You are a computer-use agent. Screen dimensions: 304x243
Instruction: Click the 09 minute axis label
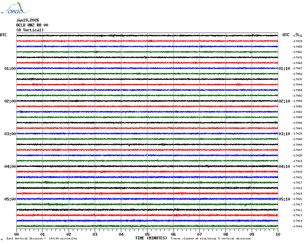pyautogui.click(x=252, y=234)
